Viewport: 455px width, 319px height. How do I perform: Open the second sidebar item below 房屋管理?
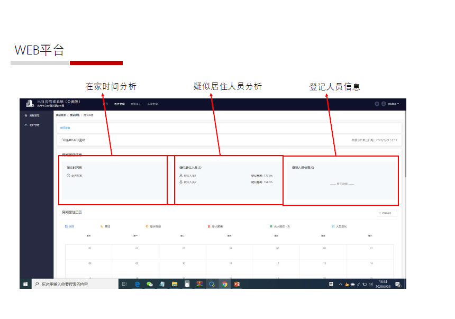coord(32,125)
